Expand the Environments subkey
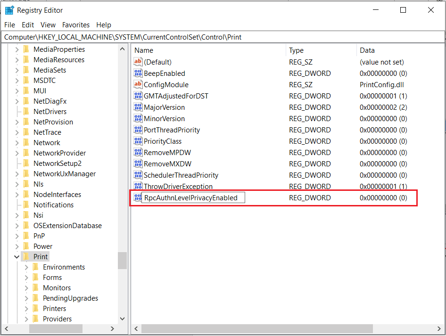 (x=26, y=267)
